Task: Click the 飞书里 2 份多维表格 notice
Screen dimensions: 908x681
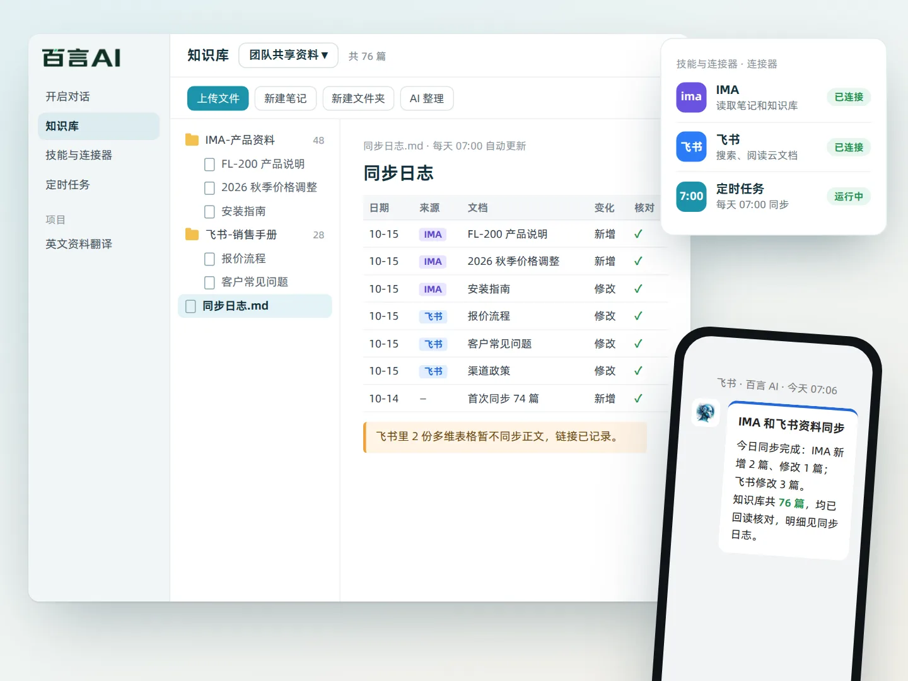Action: [x=505, y=437]
